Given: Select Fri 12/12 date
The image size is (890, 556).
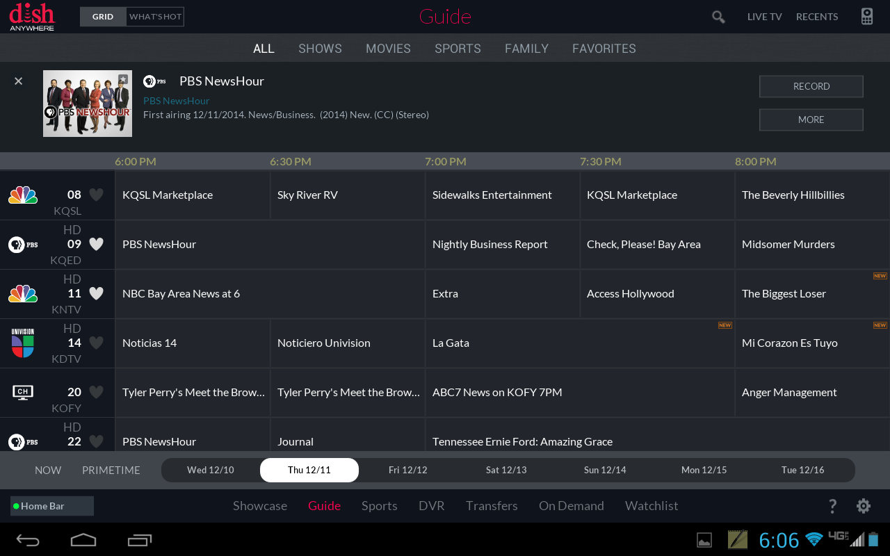Looking at the screenshot, I should [x=408, y=471].
